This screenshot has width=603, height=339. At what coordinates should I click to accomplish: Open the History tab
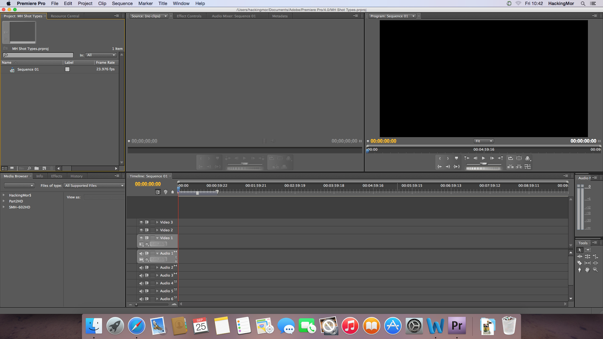click(77, 176)
